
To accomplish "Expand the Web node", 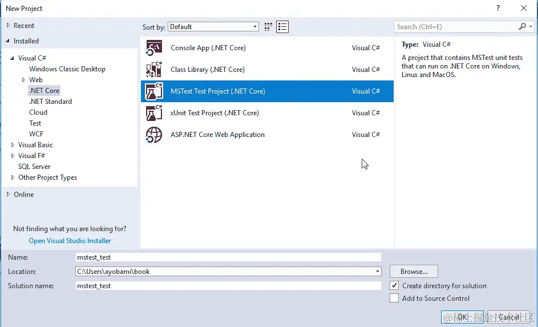I will click(x=23, y=79).
